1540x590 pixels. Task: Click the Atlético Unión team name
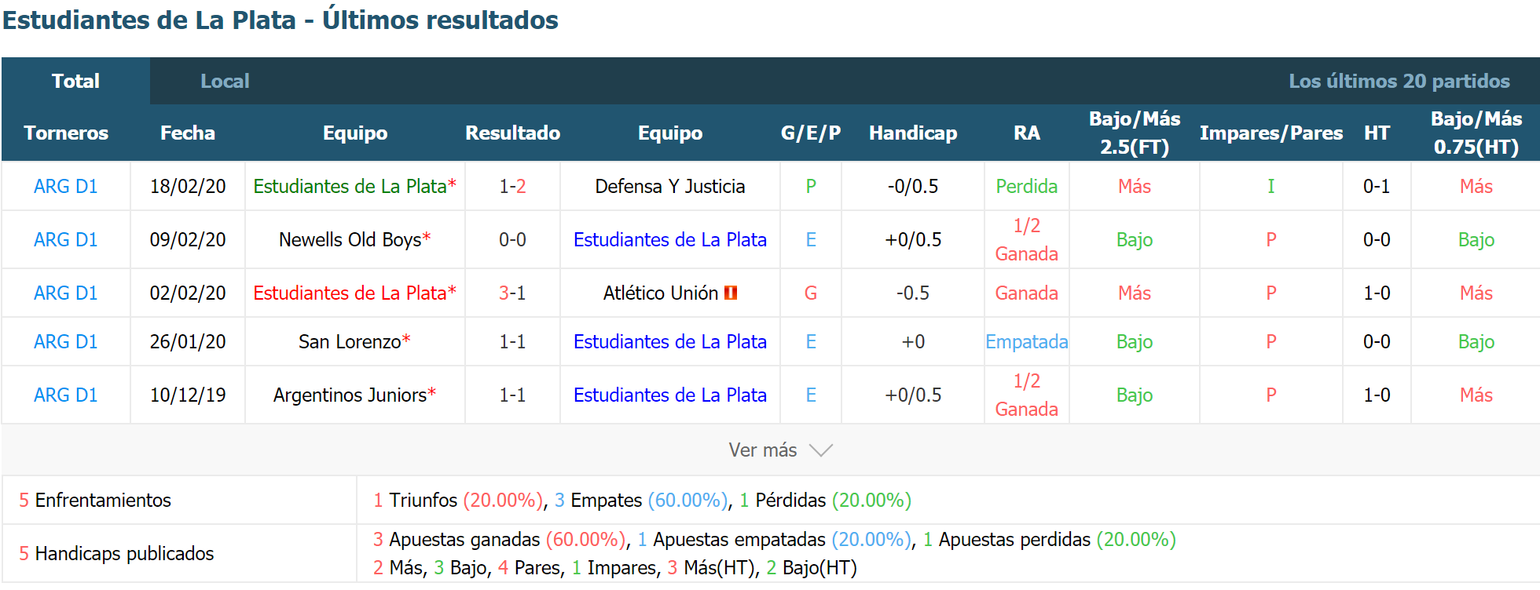tap(661, 293)
